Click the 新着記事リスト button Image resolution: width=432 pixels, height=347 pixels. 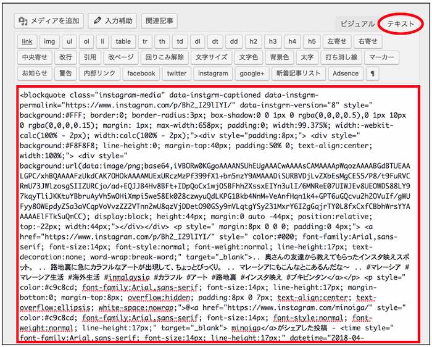tap(298, 73)
